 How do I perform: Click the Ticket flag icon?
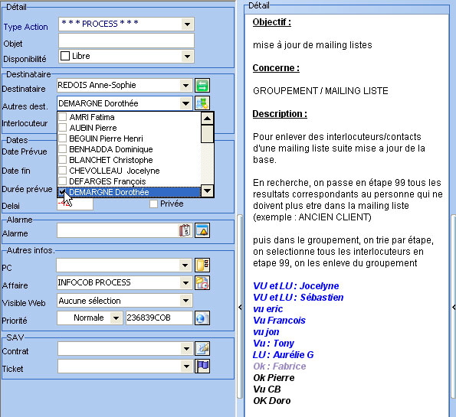point(202,367)
